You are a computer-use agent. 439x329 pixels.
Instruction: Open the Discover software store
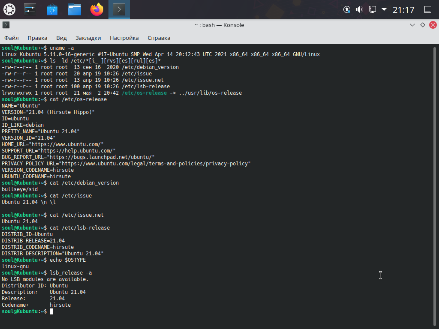[x=52, y=9]
